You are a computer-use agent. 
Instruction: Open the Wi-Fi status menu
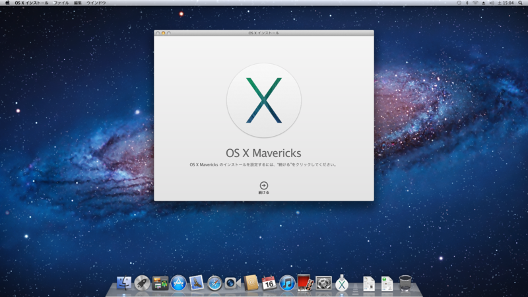[x=475, y=3]
